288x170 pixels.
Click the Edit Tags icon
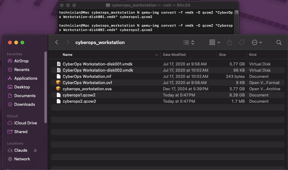tap(241, 42)
